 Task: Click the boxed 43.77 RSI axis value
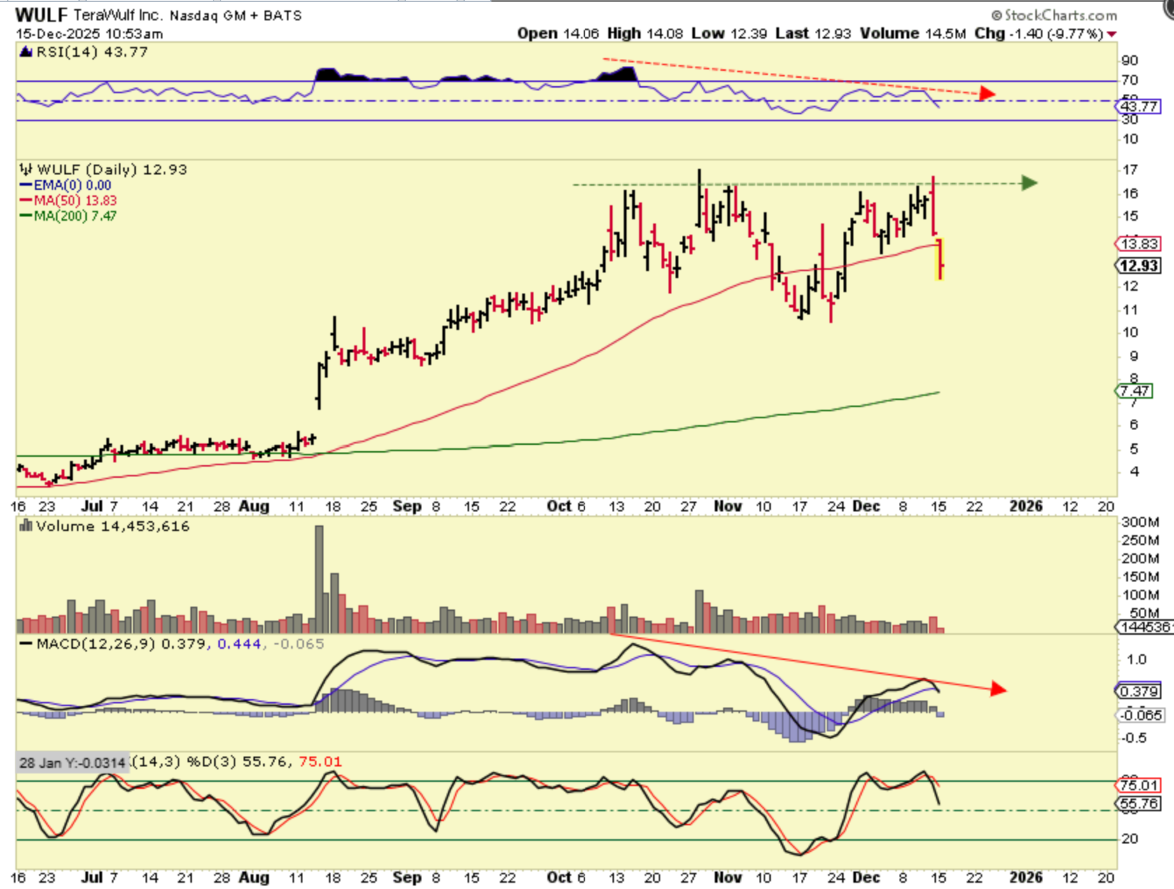(1138, 106)
